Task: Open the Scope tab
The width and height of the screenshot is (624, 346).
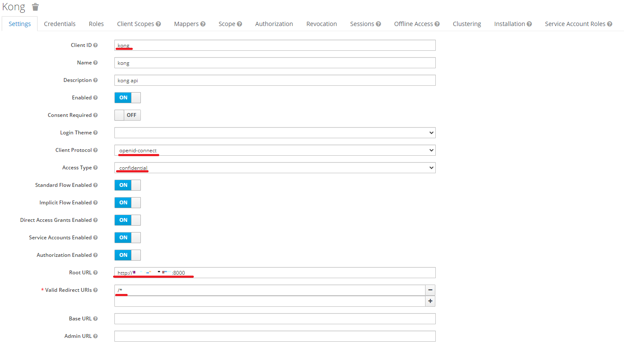Action: pos(227,24)
